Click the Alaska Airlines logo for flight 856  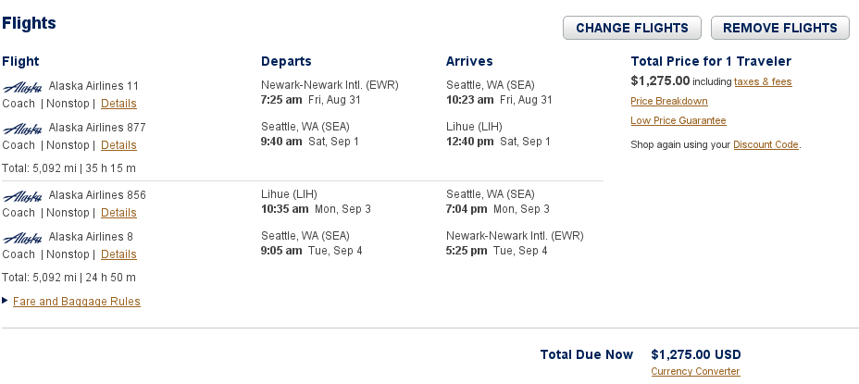pos(23,195)
